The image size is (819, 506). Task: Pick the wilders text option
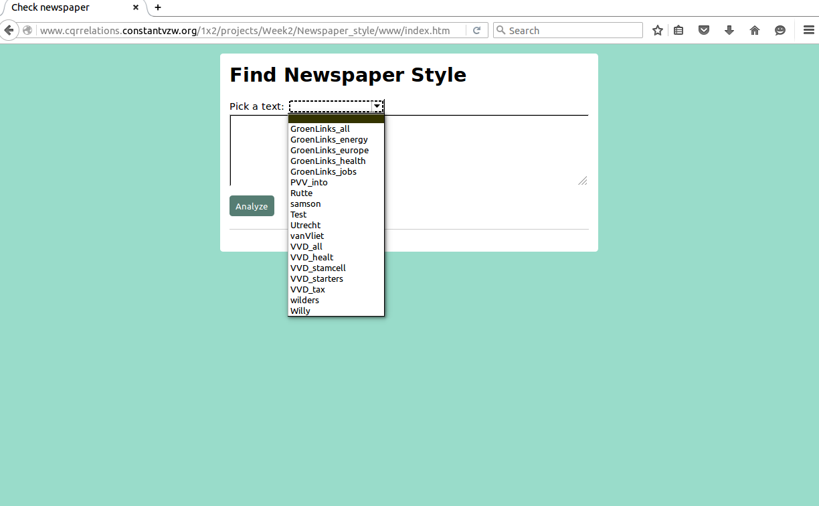[x=336, y=301]
